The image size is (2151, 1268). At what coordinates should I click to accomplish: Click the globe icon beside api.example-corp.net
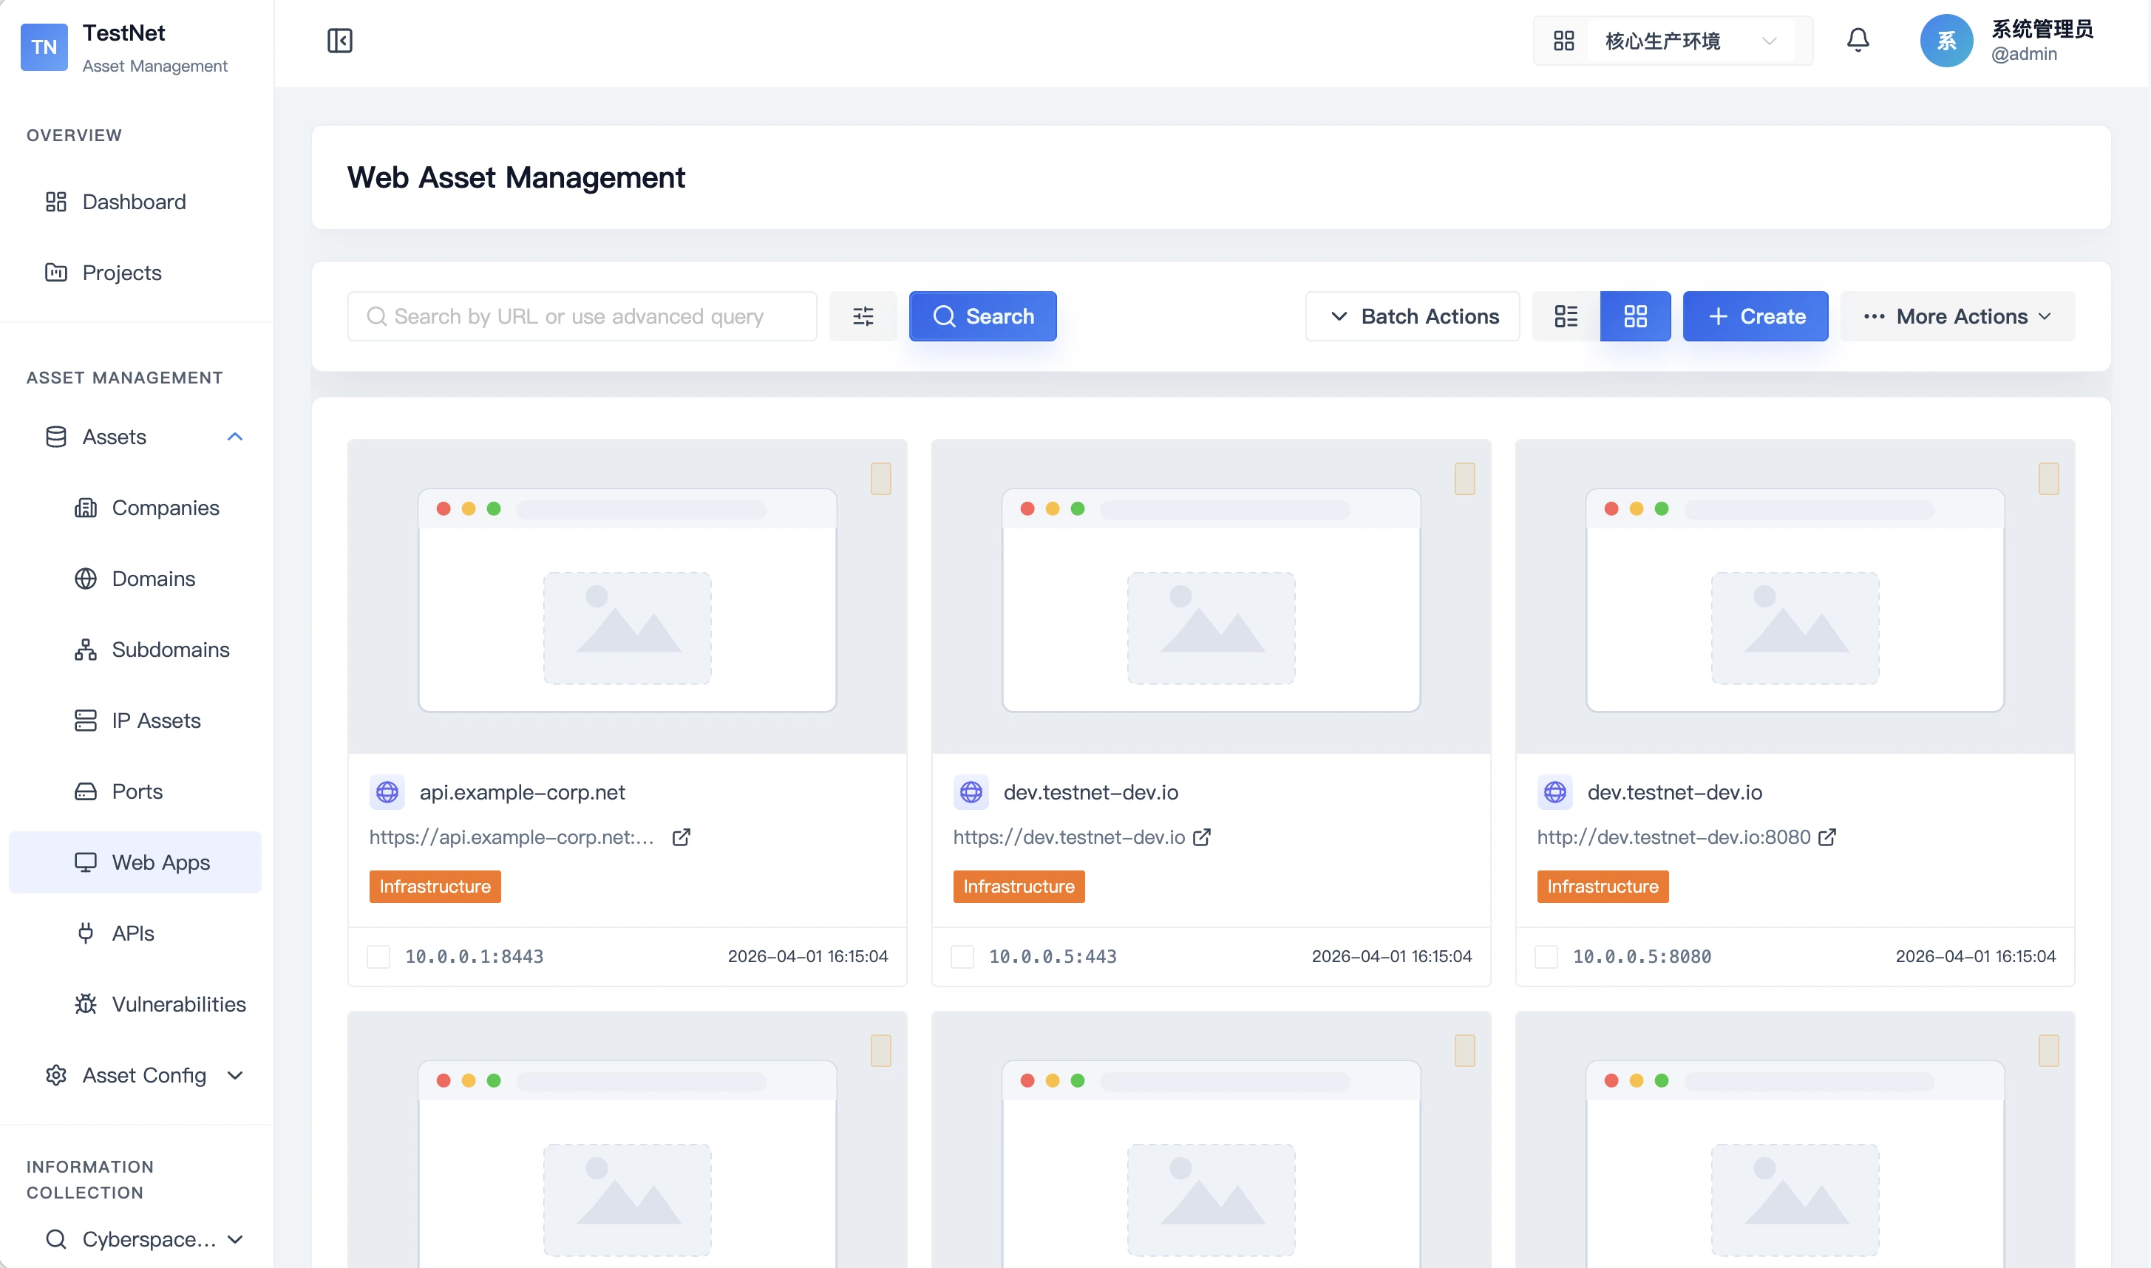point(387,792)
